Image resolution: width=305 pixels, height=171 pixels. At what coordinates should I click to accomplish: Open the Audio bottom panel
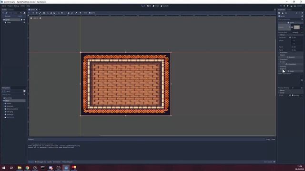pos(50,162)
